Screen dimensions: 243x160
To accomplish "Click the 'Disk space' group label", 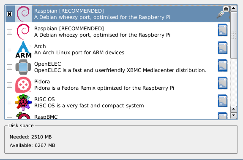I will (21, 125).
